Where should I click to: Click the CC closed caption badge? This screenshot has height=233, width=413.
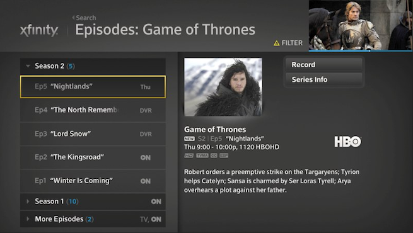point(214,156)
